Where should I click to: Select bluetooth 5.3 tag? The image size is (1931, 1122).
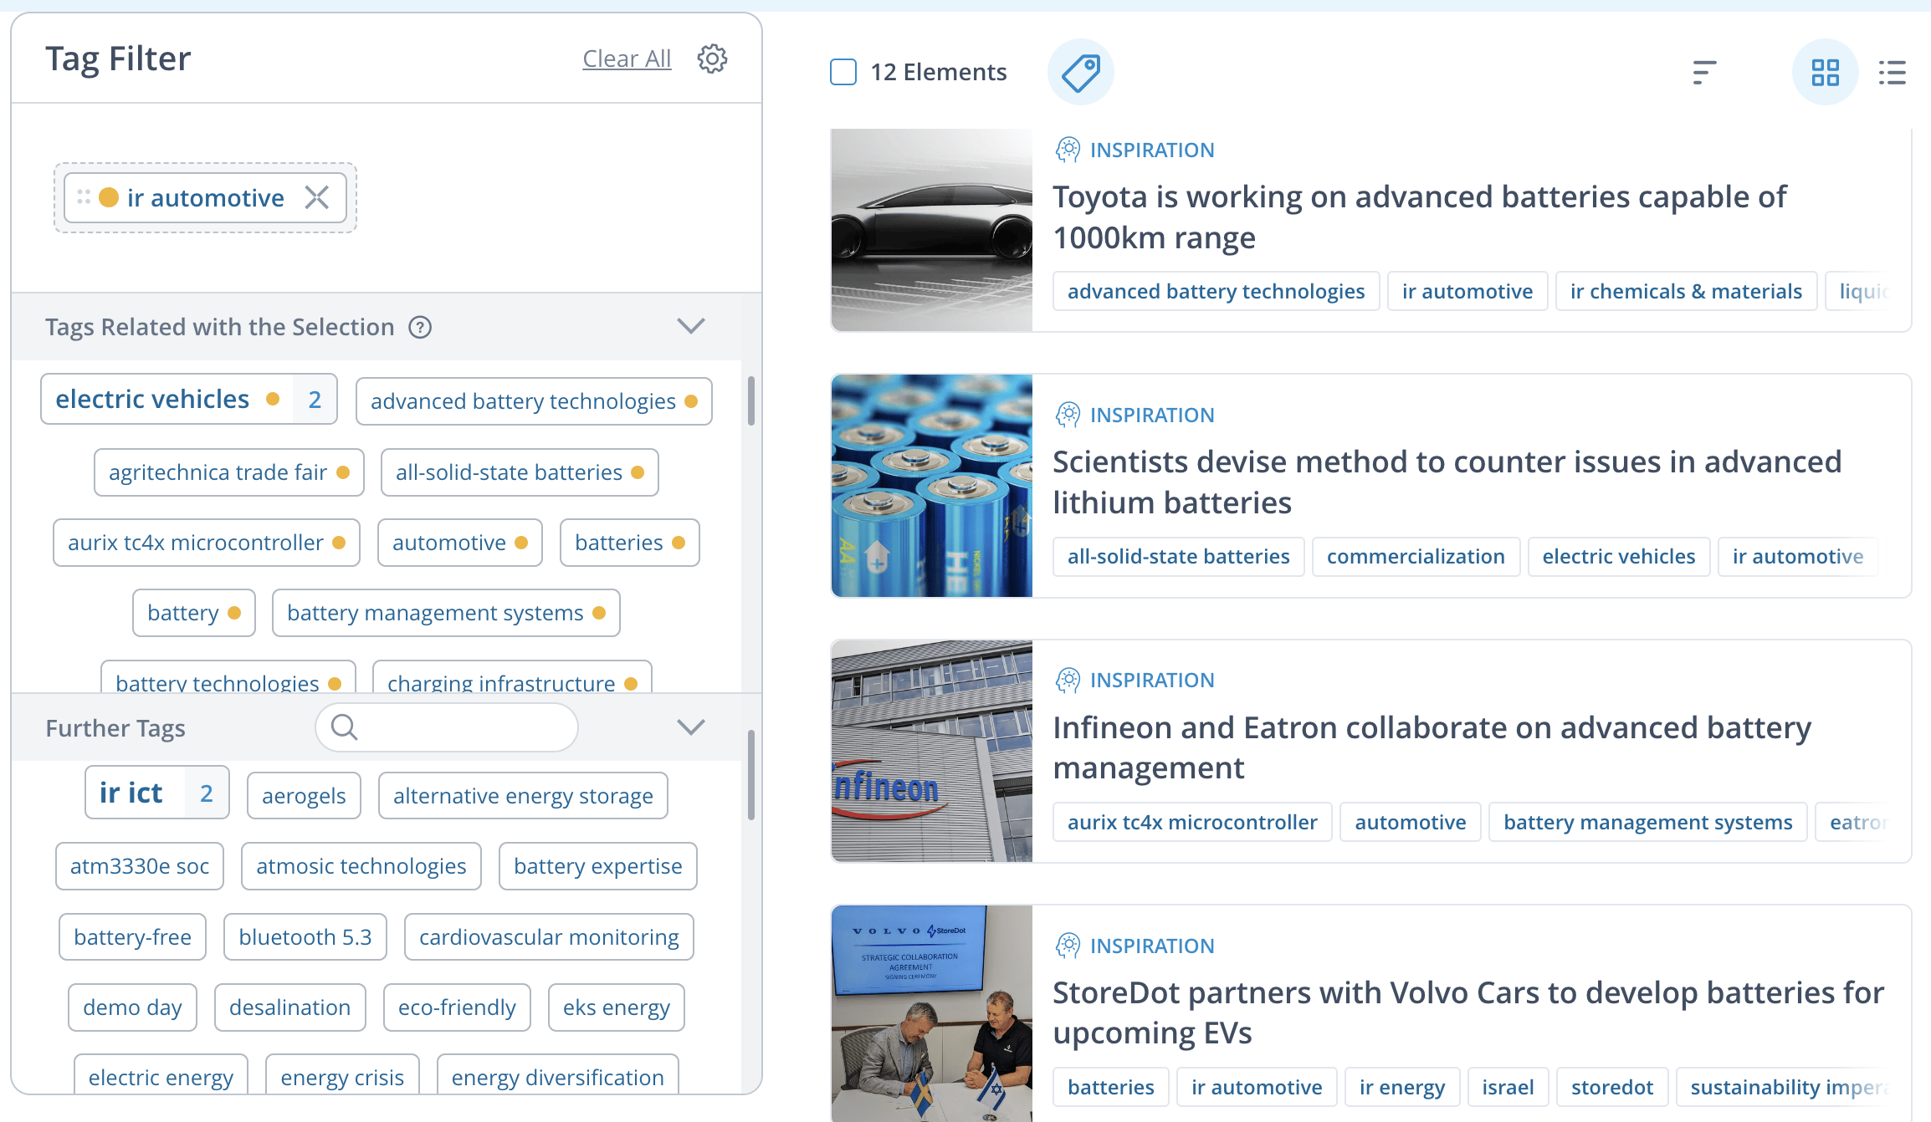305,937
